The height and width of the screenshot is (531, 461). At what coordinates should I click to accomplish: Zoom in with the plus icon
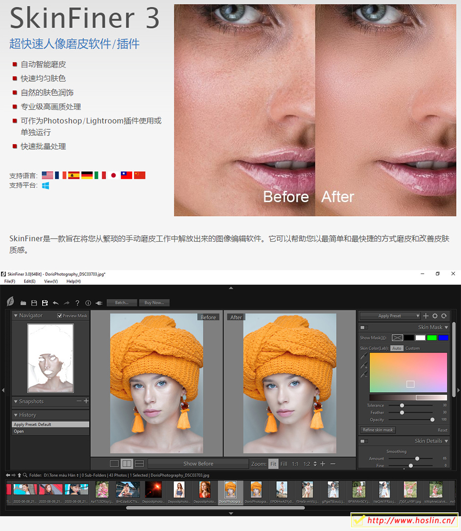tap(323, 464)
